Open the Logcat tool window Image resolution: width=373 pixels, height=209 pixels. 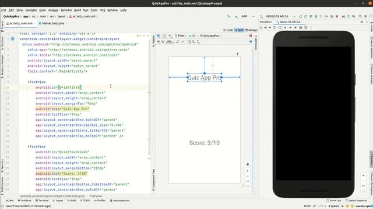point(58,200)
